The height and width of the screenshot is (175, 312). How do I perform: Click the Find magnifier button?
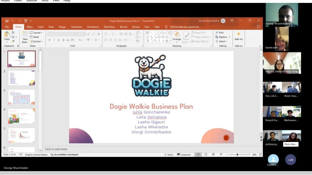(220, 32)
